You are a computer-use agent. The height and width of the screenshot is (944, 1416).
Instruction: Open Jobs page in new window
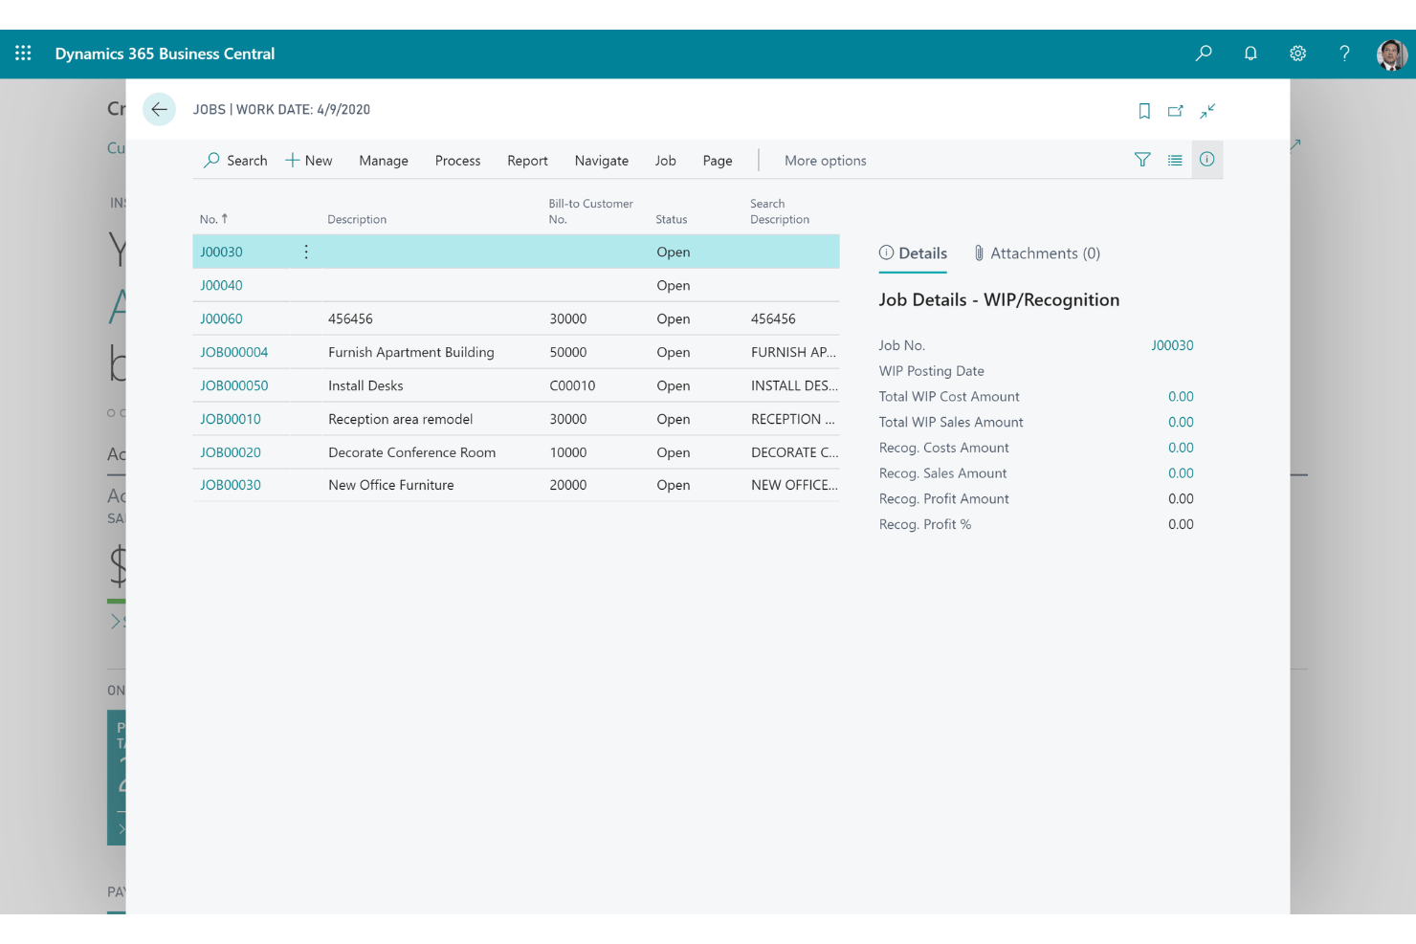(1176, 111)
